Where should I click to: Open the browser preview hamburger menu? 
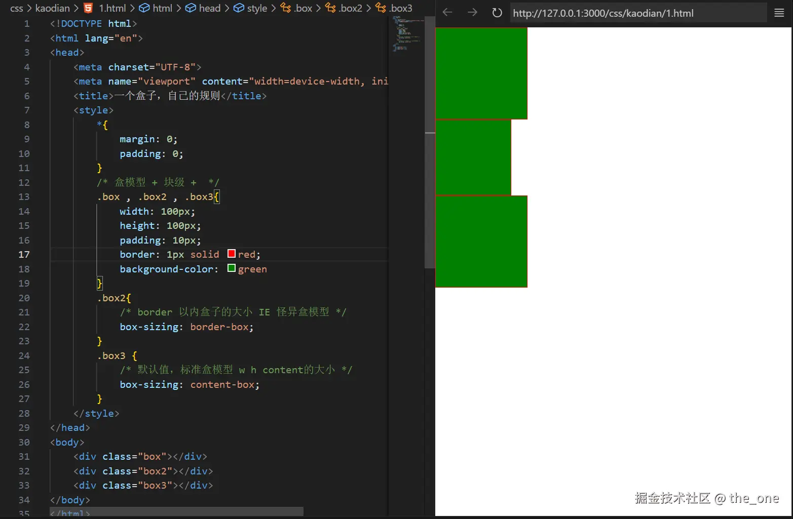[x=779, y=13]
